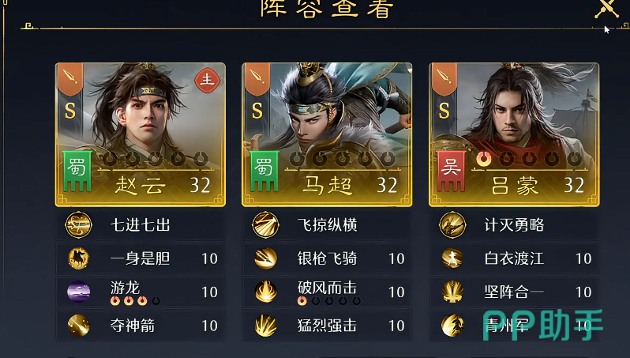The height and width of the screenshot is (358, 630).
Task: Select the 银枪飞骑 skill row
Action: (x=327, y=258)
